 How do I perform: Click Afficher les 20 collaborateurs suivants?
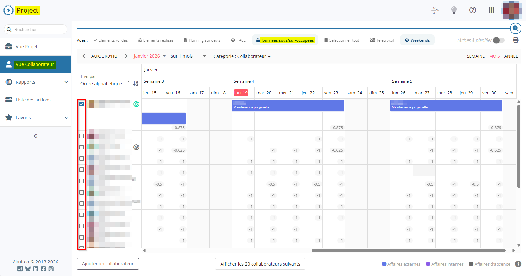[260, 264]
